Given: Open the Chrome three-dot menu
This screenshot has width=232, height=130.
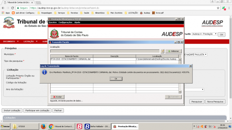Looking at the screenshot, I should (x=229, y=8).
